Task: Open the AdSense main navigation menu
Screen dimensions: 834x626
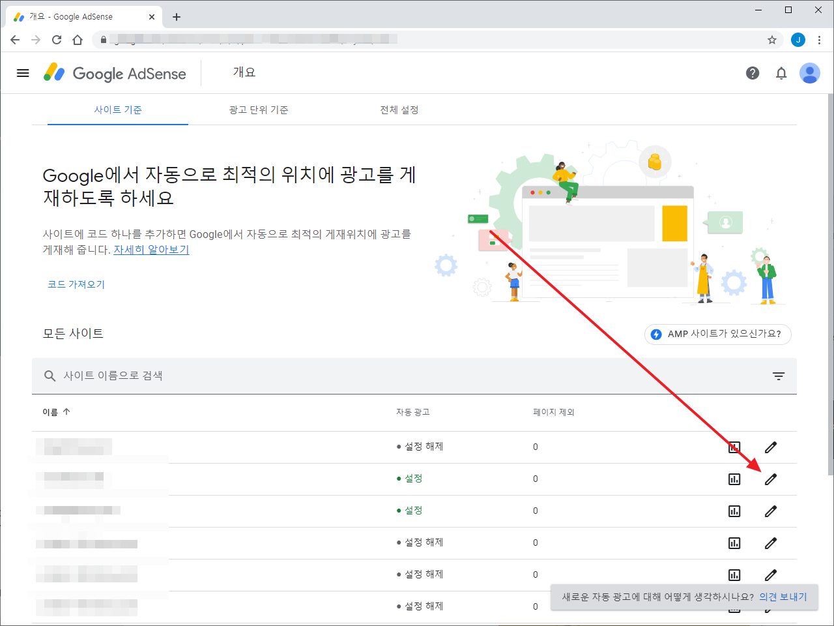Action: (23, 73)
